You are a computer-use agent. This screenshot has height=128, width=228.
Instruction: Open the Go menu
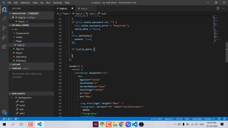coord(42,2)
